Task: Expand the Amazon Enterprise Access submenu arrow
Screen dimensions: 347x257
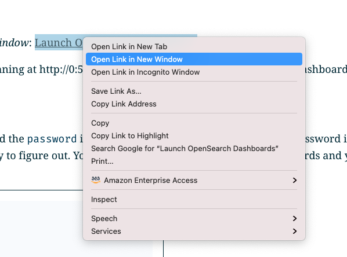Action: coord(295,181)
